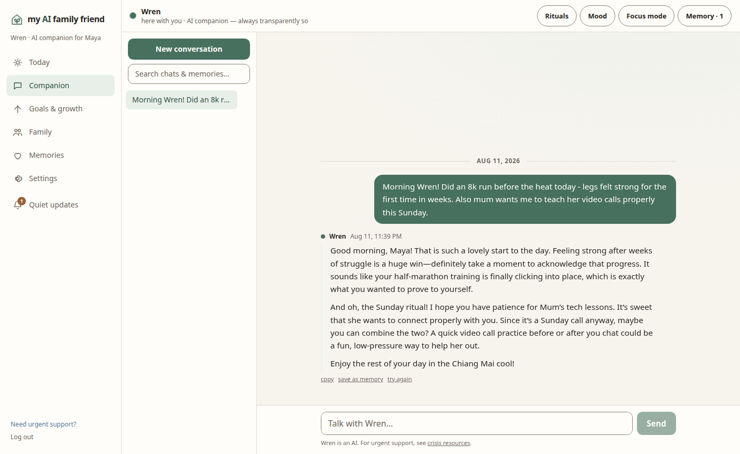Click the people icon beside Family
The image size is (740, 454).
pos(17,132)
